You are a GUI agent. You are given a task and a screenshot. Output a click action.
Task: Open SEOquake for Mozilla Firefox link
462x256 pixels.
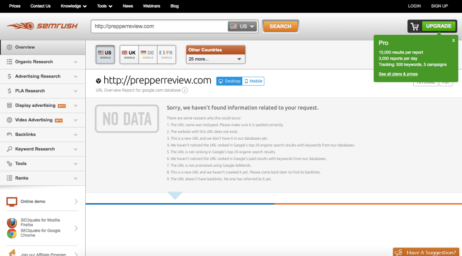40,223
